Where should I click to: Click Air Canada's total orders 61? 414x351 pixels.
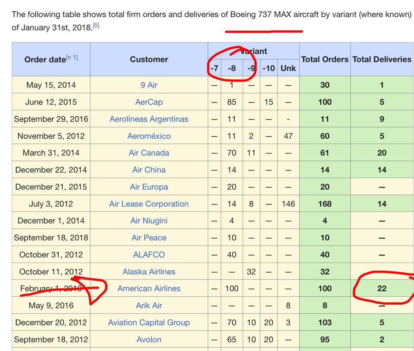[x=325, y=153]
